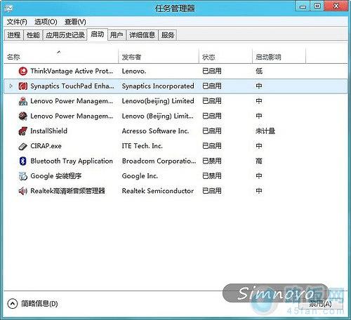Select ThinkVantage Active Prot... name
Screen dimensions: 351x320
coord(72,71)
